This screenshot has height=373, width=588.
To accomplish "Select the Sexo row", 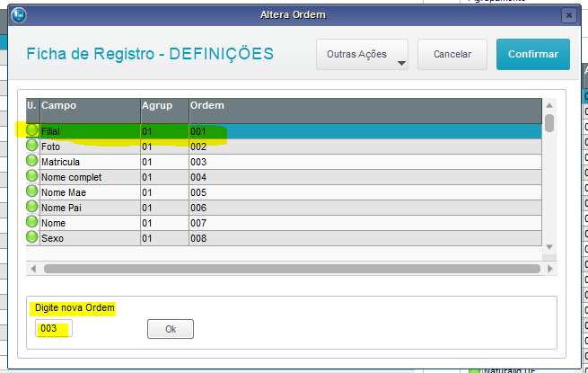I will [x=284, y=238].
